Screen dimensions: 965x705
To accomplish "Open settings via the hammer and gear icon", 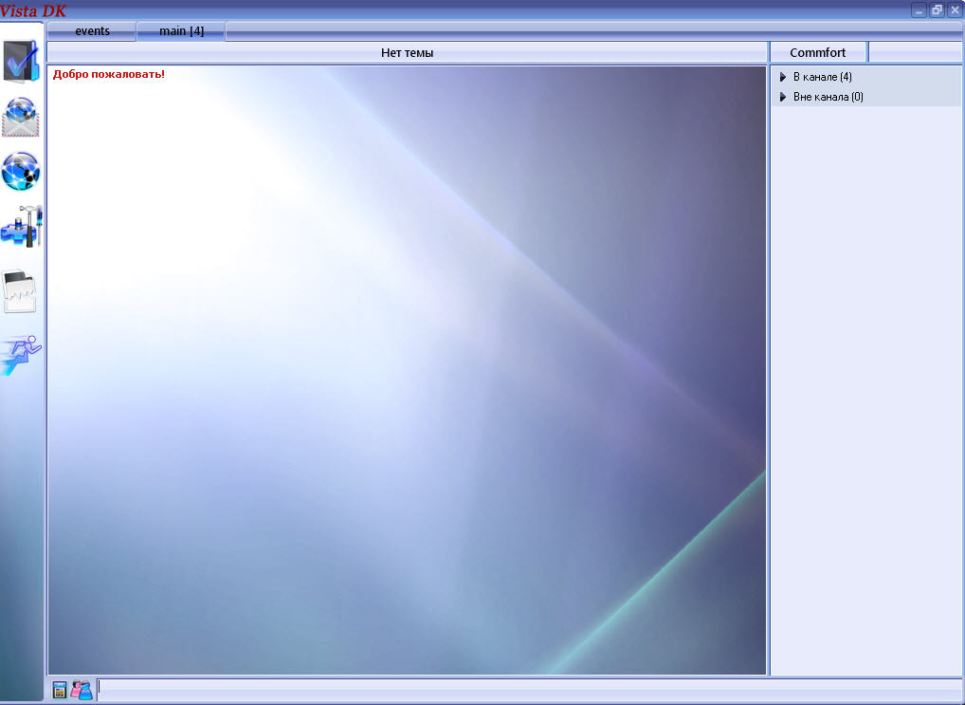I will (22, 226).
